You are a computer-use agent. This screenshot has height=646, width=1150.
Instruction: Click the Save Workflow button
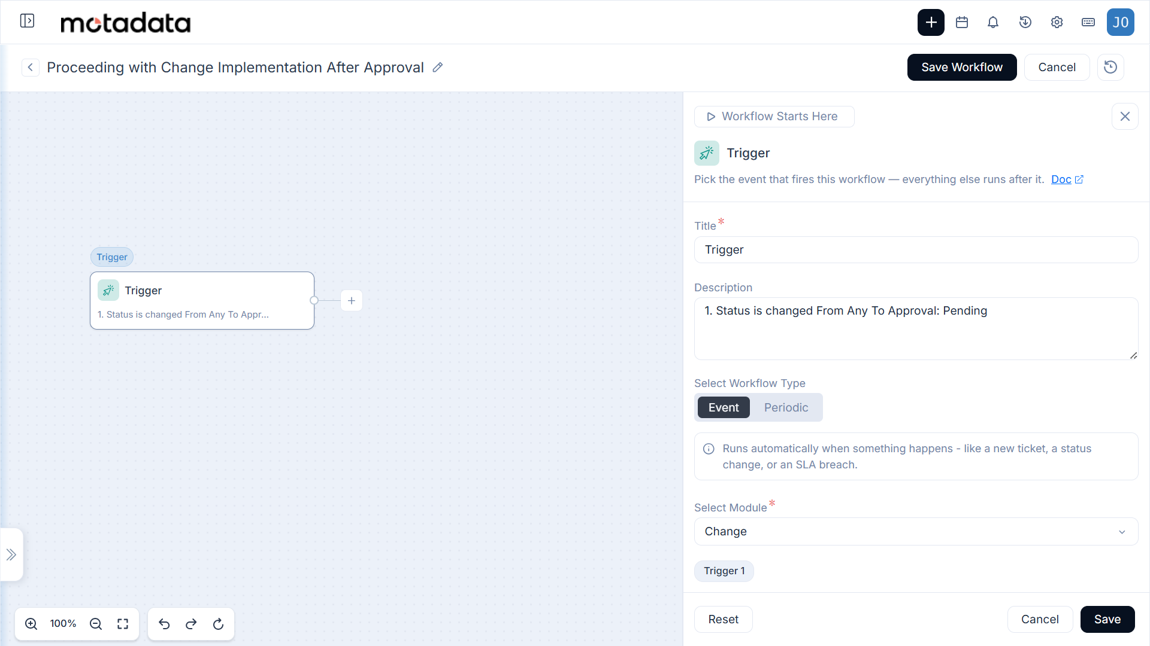pos(962,67)
